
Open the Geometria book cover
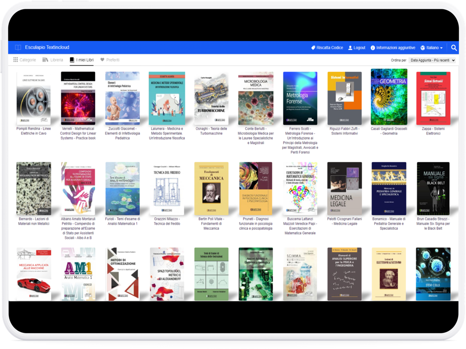click(389, 97)
